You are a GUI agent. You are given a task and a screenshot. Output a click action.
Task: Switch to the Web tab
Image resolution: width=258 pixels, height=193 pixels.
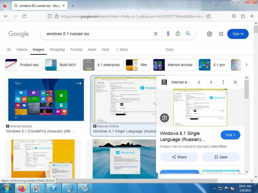[105, 50]
